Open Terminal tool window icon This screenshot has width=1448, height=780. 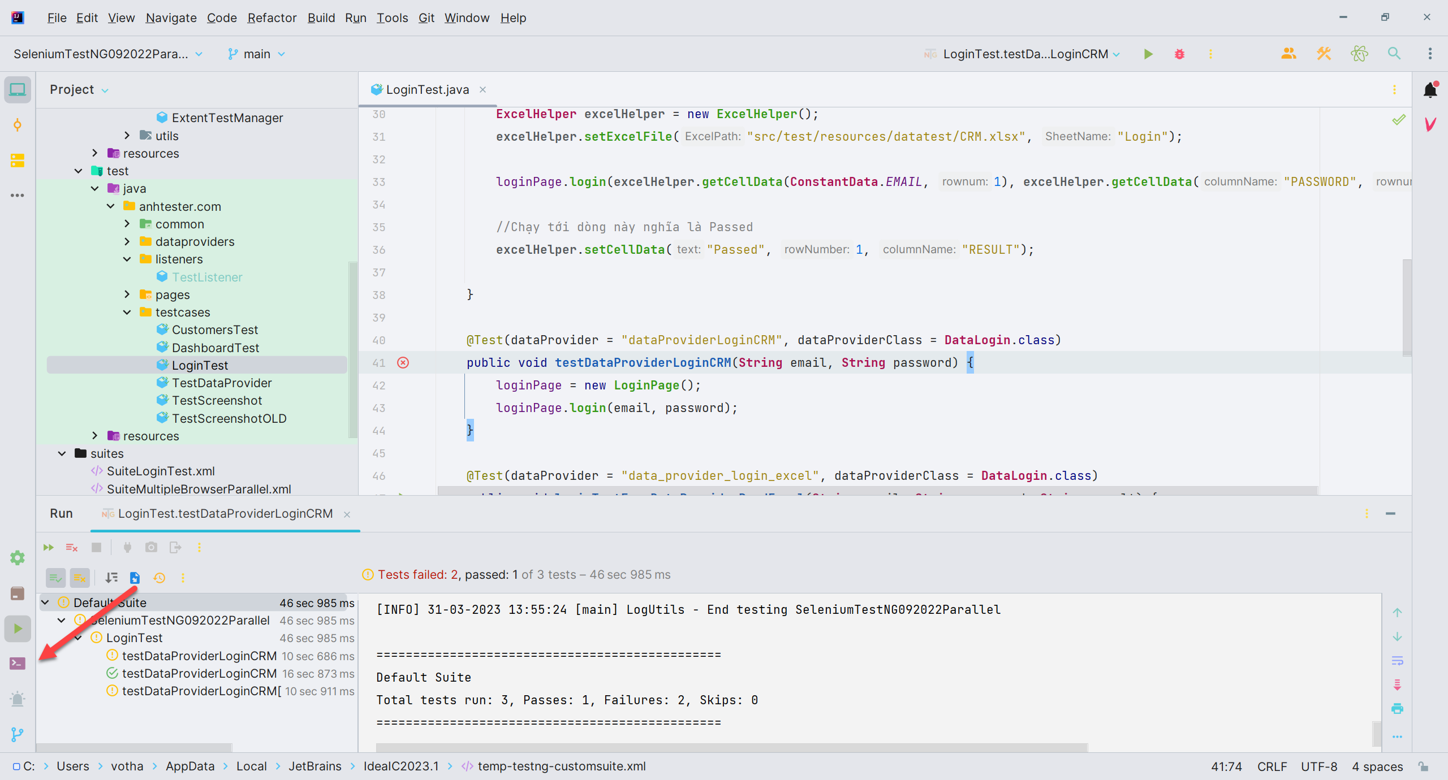tap(18, 664)
